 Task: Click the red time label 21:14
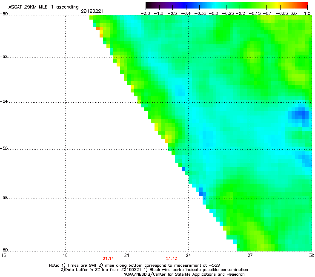pos(108,259)
